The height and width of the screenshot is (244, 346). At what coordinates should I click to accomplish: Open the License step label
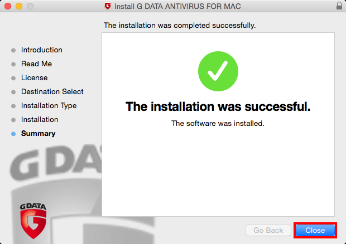point(35,77)
